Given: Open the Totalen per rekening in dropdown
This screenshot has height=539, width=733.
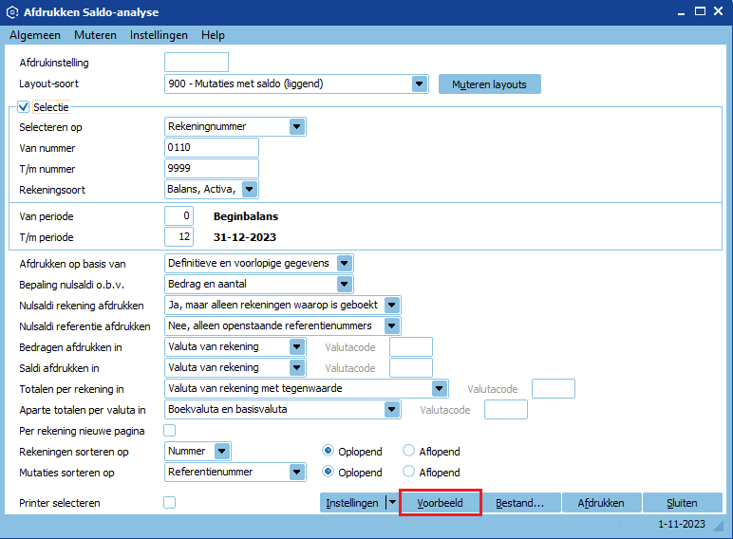Looking at the screenshot, I should click(x=440, y=388).
